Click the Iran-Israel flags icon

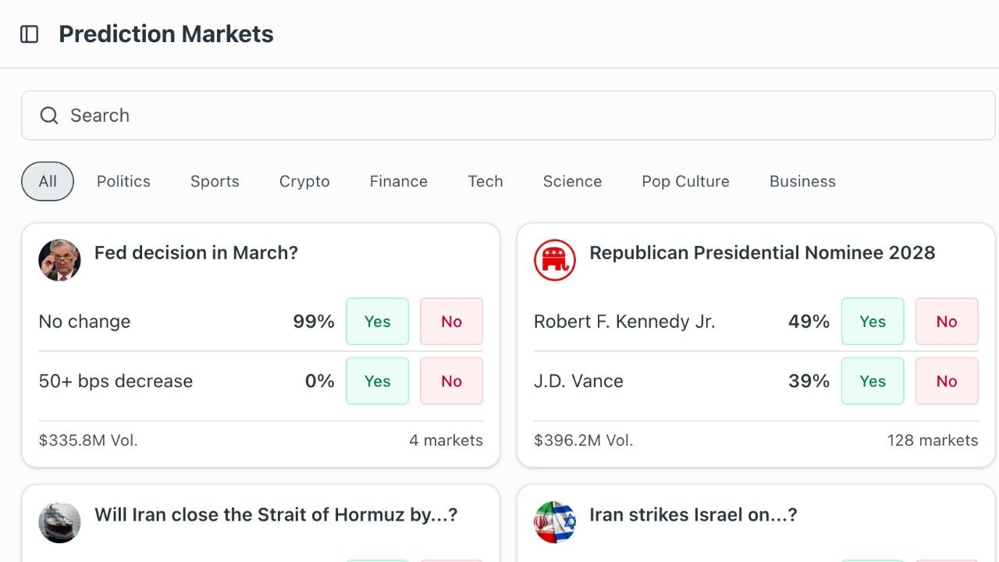pyautogui.click(x=555, y=523)
